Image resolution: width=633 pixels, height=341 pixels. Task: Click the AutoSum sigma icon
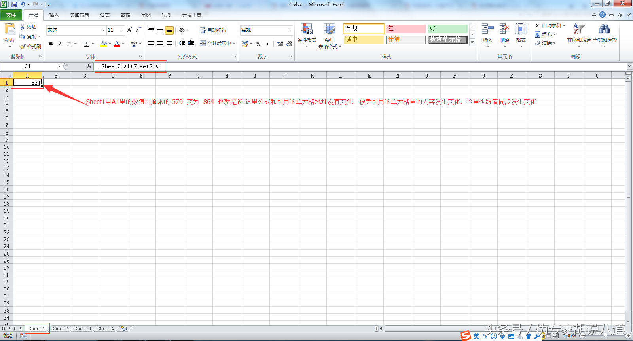click(x=537, y=26)
